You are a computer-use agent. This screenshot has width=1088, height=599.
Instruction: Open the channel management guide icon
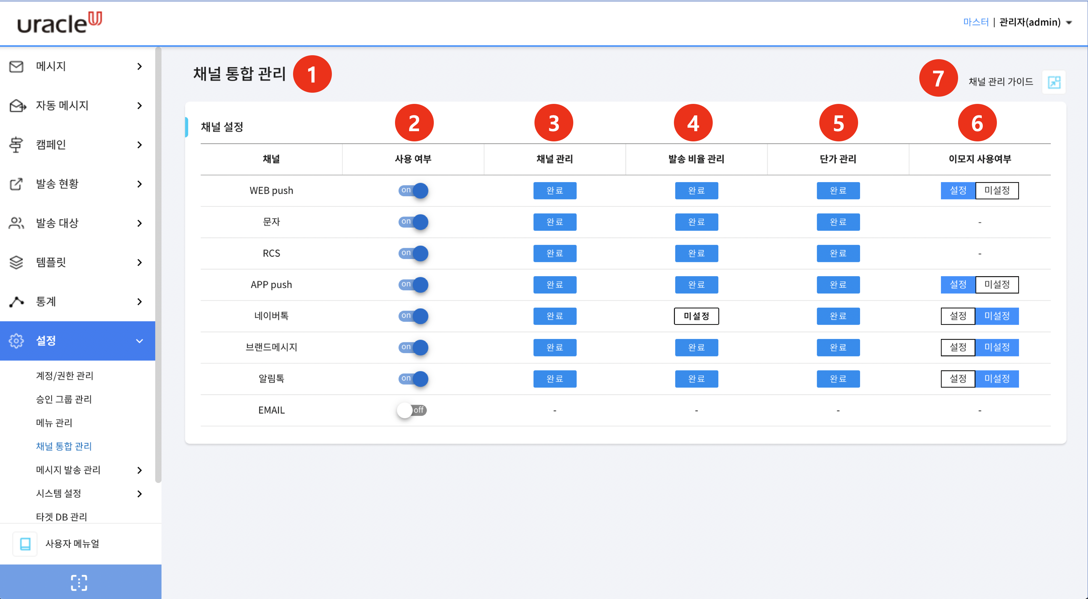(1054, 82)
